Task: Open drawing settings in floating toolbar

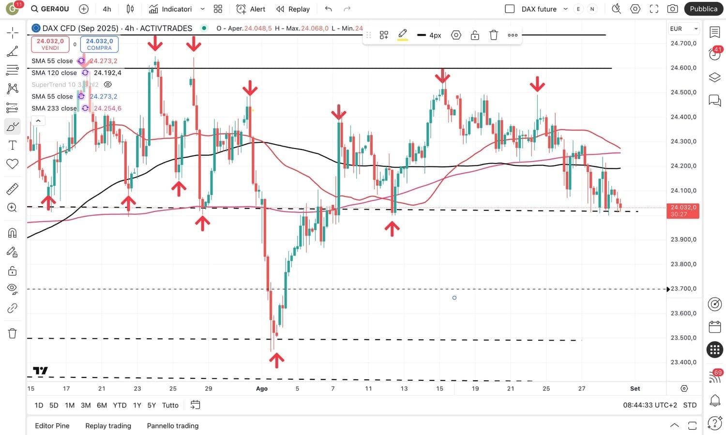Action: (x=456, y=35)
